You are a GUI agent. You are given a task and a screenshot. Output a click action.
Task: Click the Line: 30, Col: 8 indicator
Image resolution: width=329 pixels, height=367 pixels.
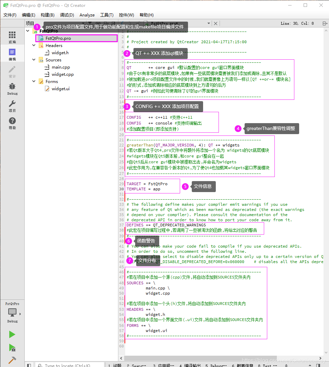point(297,23)
